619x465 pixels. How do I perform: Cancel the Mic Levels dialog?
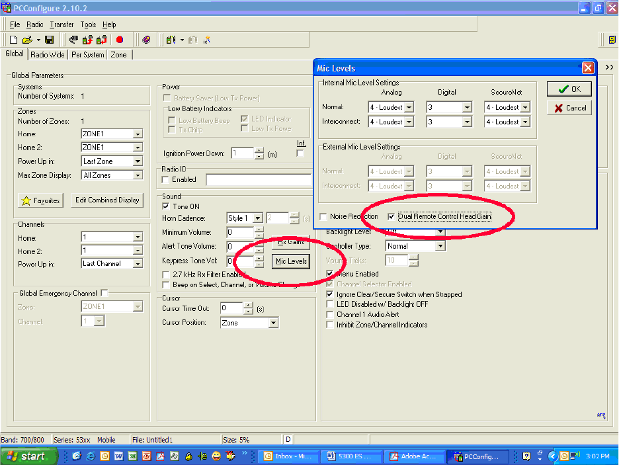click(569, 108)
